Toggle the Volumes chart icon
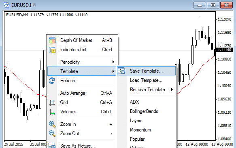This screenshot has height=148, width=236. (x=52, y=112)
